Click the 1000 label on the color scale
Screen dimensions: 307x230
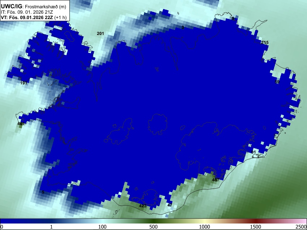(204, 227)
